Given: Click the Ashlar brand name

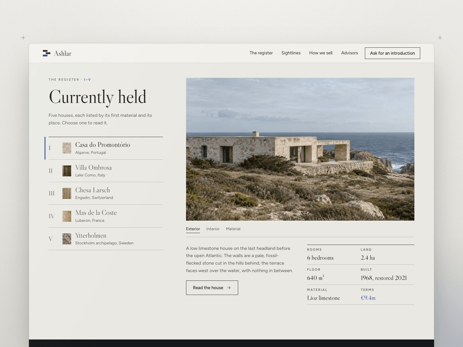Looking at the screenshot, I should coord(63,53).
